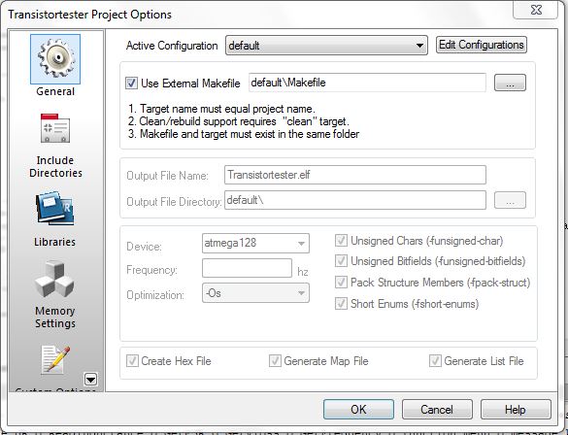Toggle the Generate Map File checkbox
Viewport: 568px width, 435px height.
tap(275, 361)
